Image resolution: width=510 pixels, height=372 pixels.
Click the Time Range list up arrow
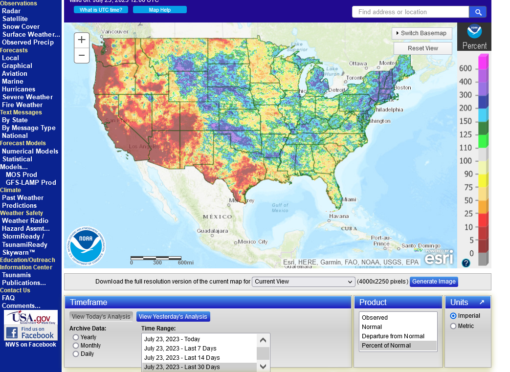(263, 340)
